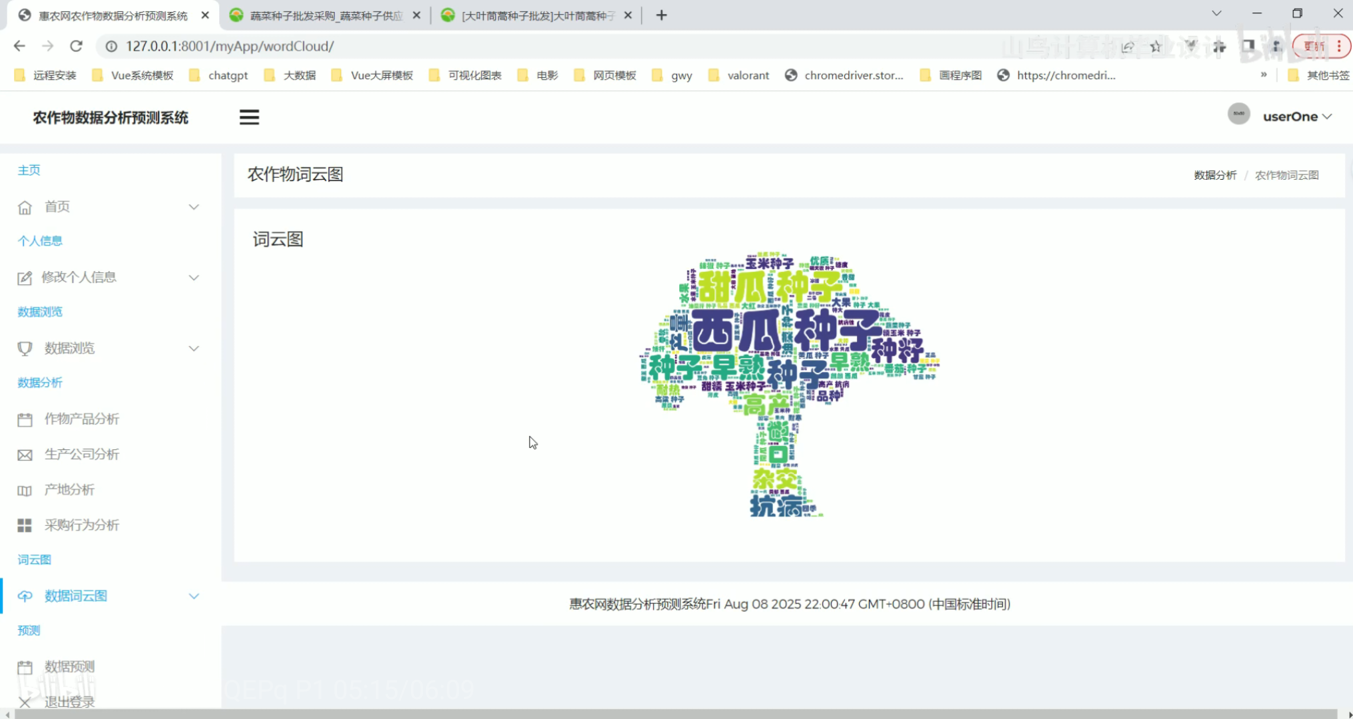Switch to the 蔬菜种子批发采购 browser tab
Image resolution: width=1353 pixels, height=719 pixels.
[x=326, y=15]
